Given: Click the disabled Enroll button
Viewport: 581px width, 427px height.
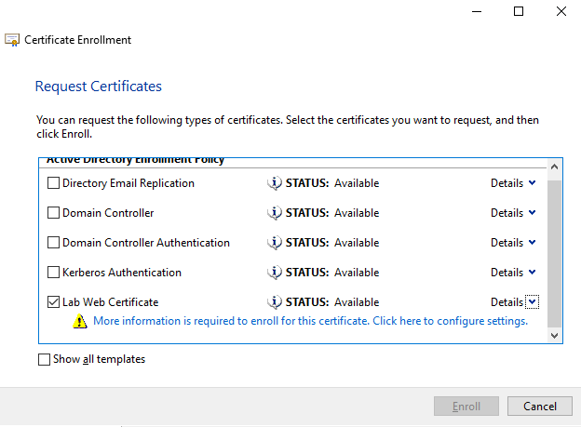Looking at the screenshot, I should pyautogui.click(x=466, y=407).
